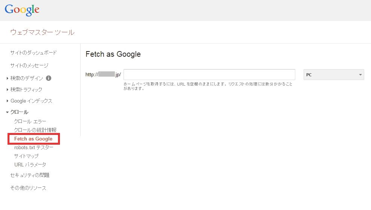Click the Fetch as Google page heading

[113, 54]
